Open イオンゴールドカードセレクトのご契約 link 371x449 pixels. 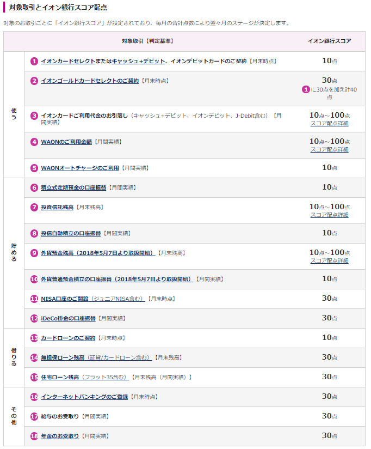pos(90,81)
